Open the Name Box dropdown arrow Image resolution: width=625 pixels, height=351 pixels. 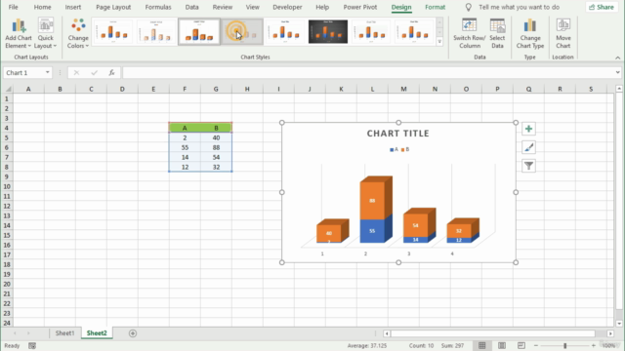(x=48, y=72)
